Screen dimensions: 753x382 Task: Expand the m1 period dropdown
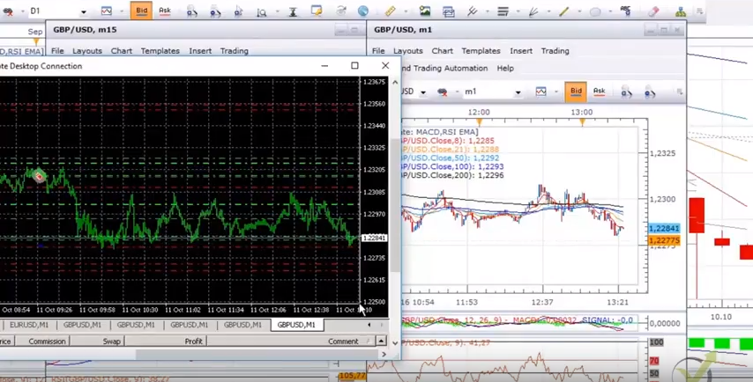pos(518,92)
